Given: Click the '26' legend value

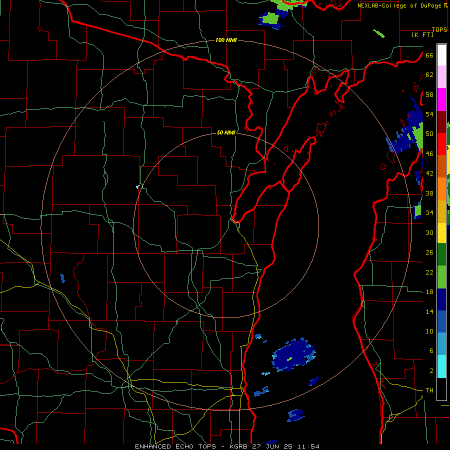Looking at the screenshot, I should pos(429,252).
